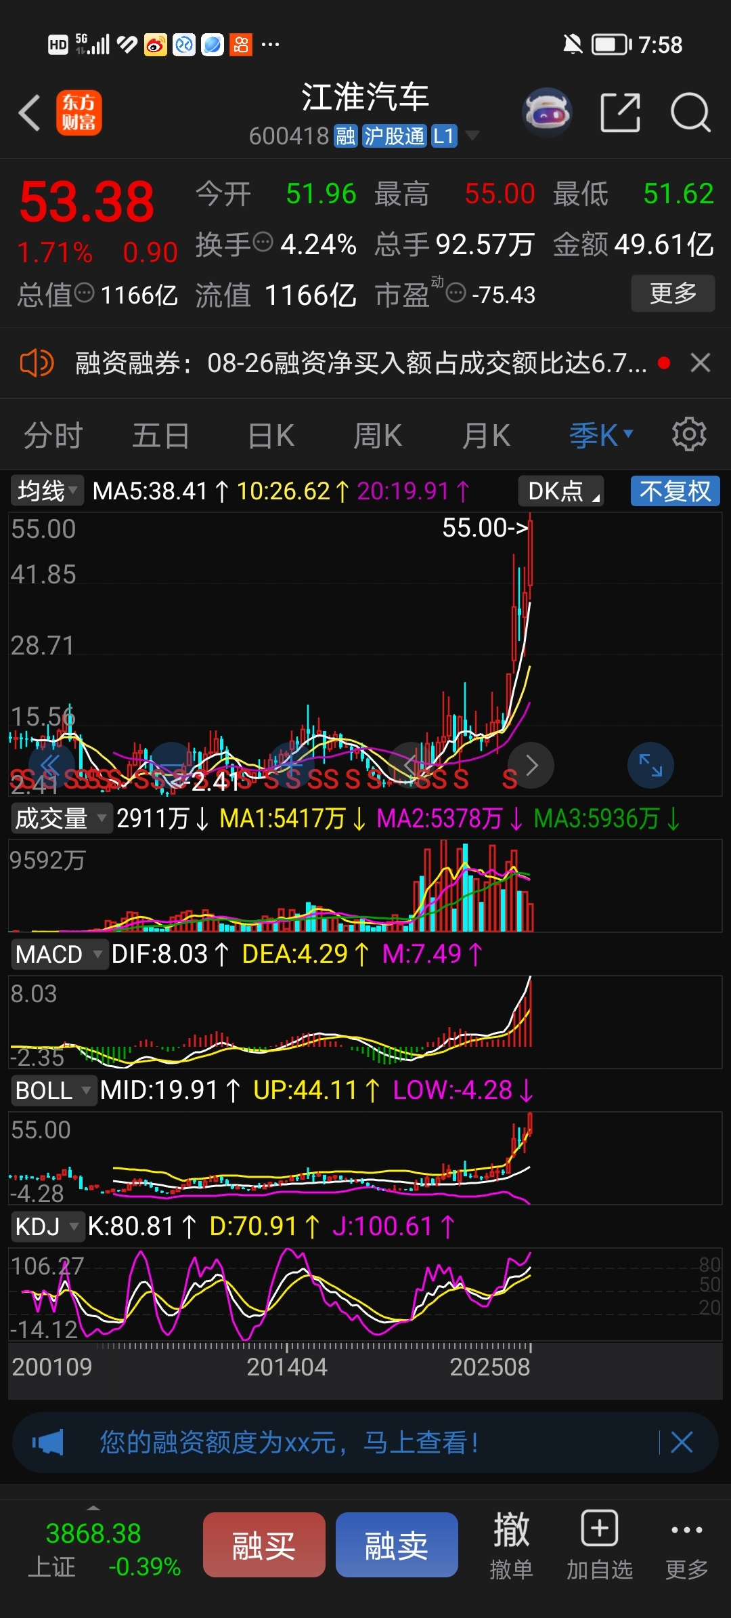
Task: Tap info icon beside 换手
Action: tap(263, 241)
